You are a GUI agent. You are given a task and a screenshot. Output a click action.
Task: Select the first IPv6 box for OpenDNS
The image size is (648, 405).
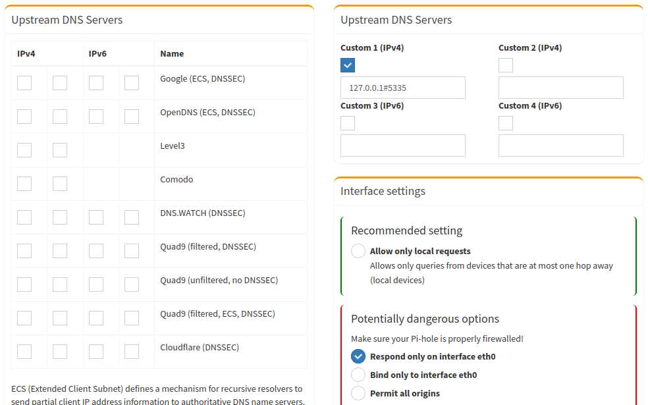96,116
